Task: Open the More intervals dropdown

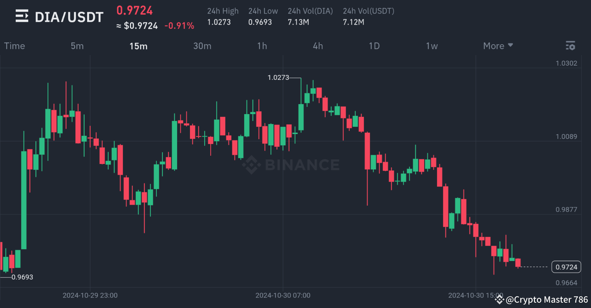Action: pyautogui.click(x=497, y=46)
